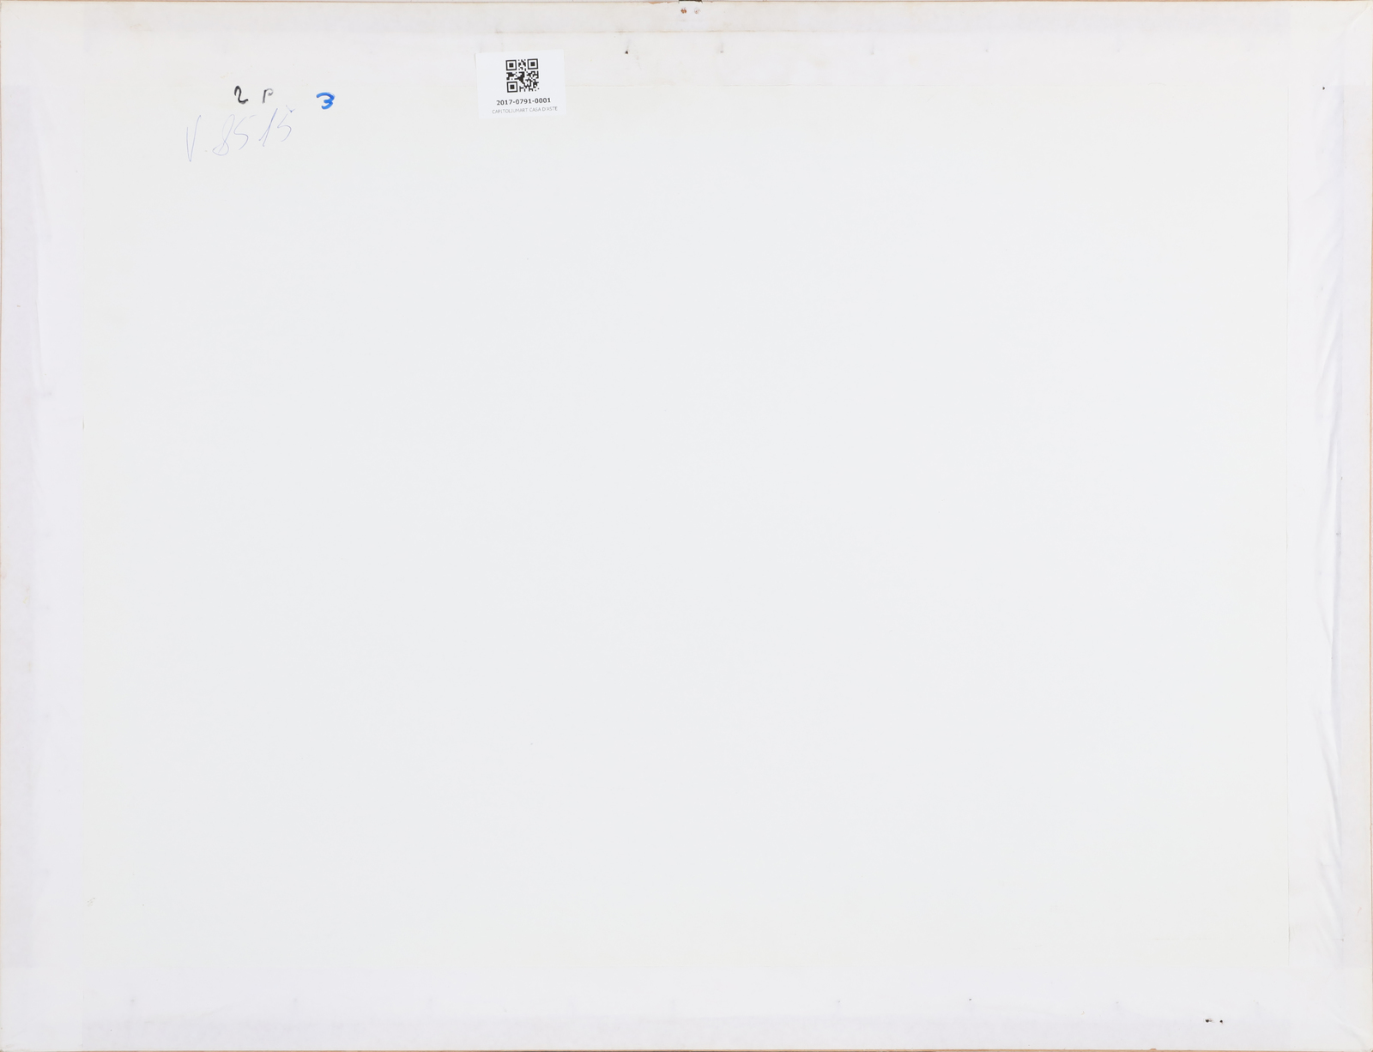Viewport: 1373px width, 1052px height.
Task: Click the black handwritten letter P
Action: [266, 95]
